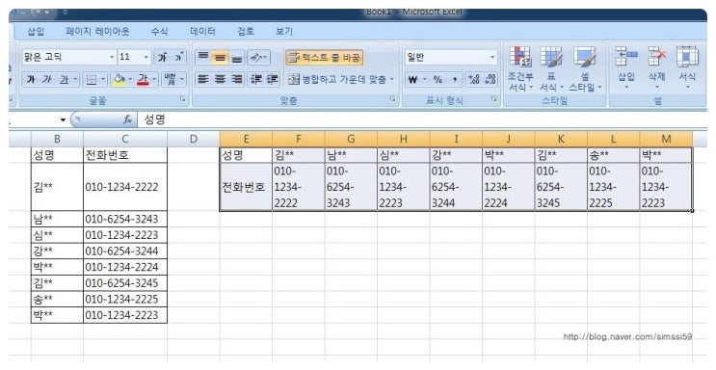Align text right
The height and width of the screenshot is (370, 716).
[236, 79]
